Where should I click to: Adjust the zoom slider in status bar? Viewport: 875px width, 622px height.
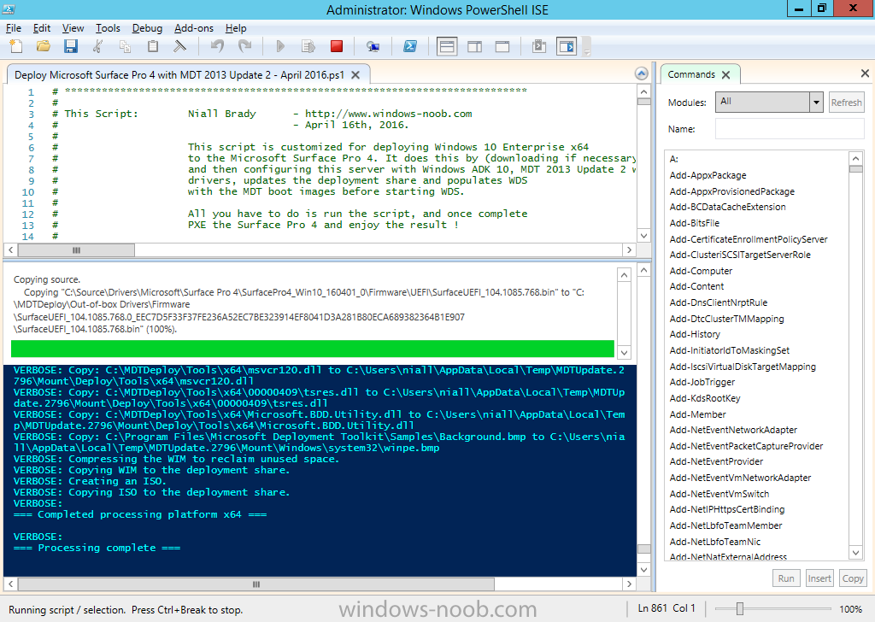[740, 609]
